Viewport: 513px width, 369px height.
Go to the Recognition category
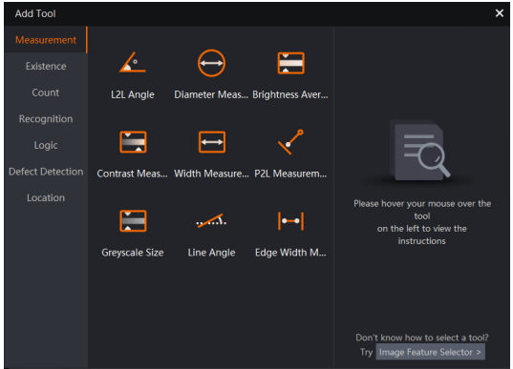tap(46, 119)
